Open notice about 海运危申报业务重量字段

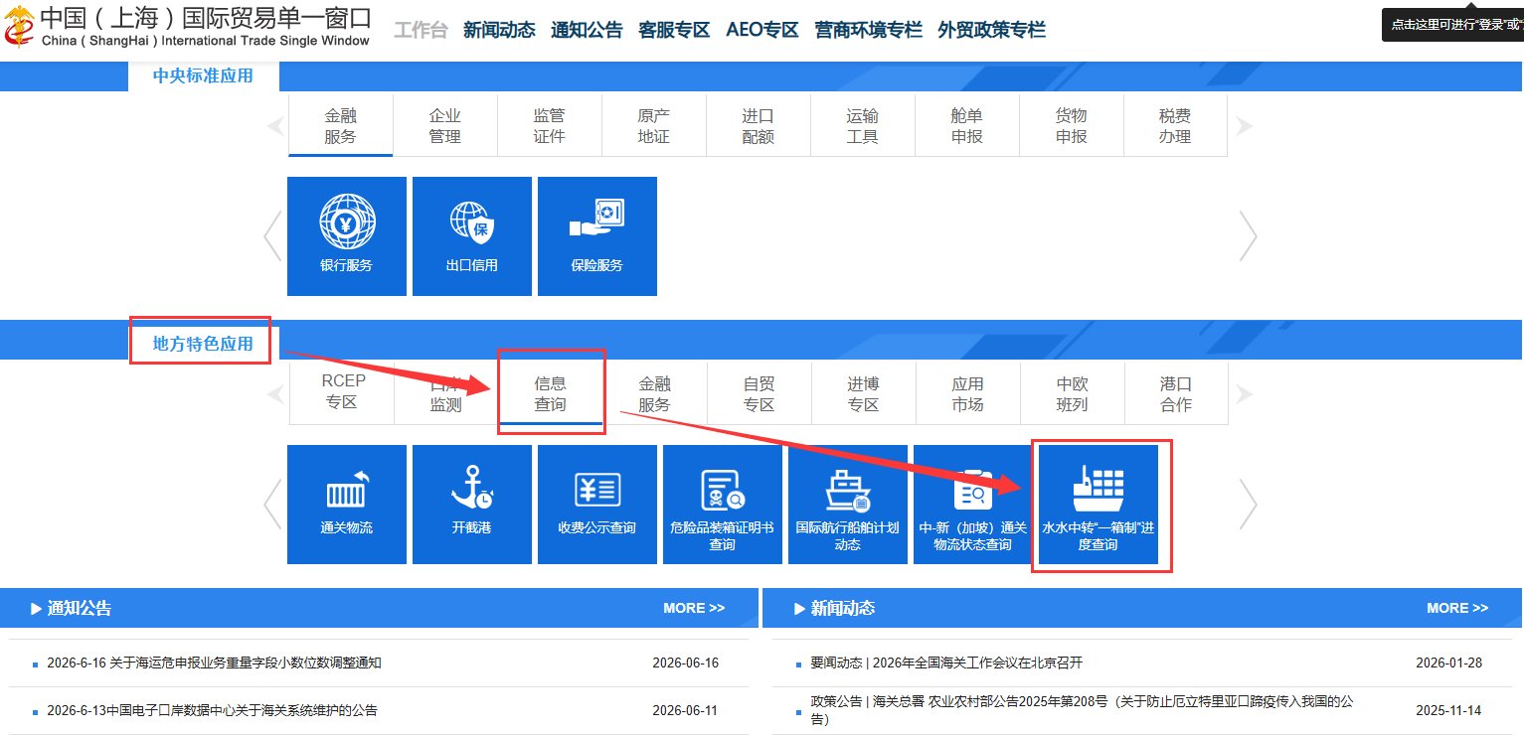(x=214, y=663)
